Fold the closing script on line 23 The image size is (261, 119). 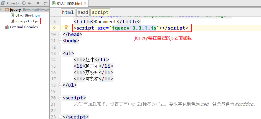[x=60, y=117]
